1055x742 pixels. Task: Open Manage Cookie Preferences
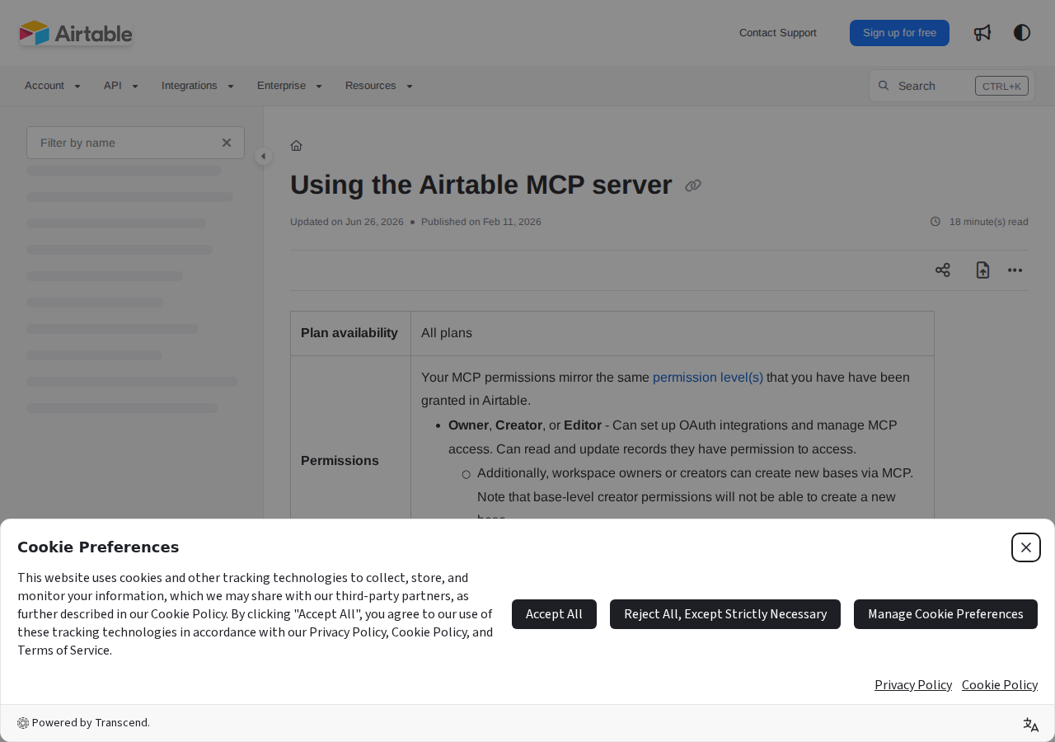(x=945, y=614)
